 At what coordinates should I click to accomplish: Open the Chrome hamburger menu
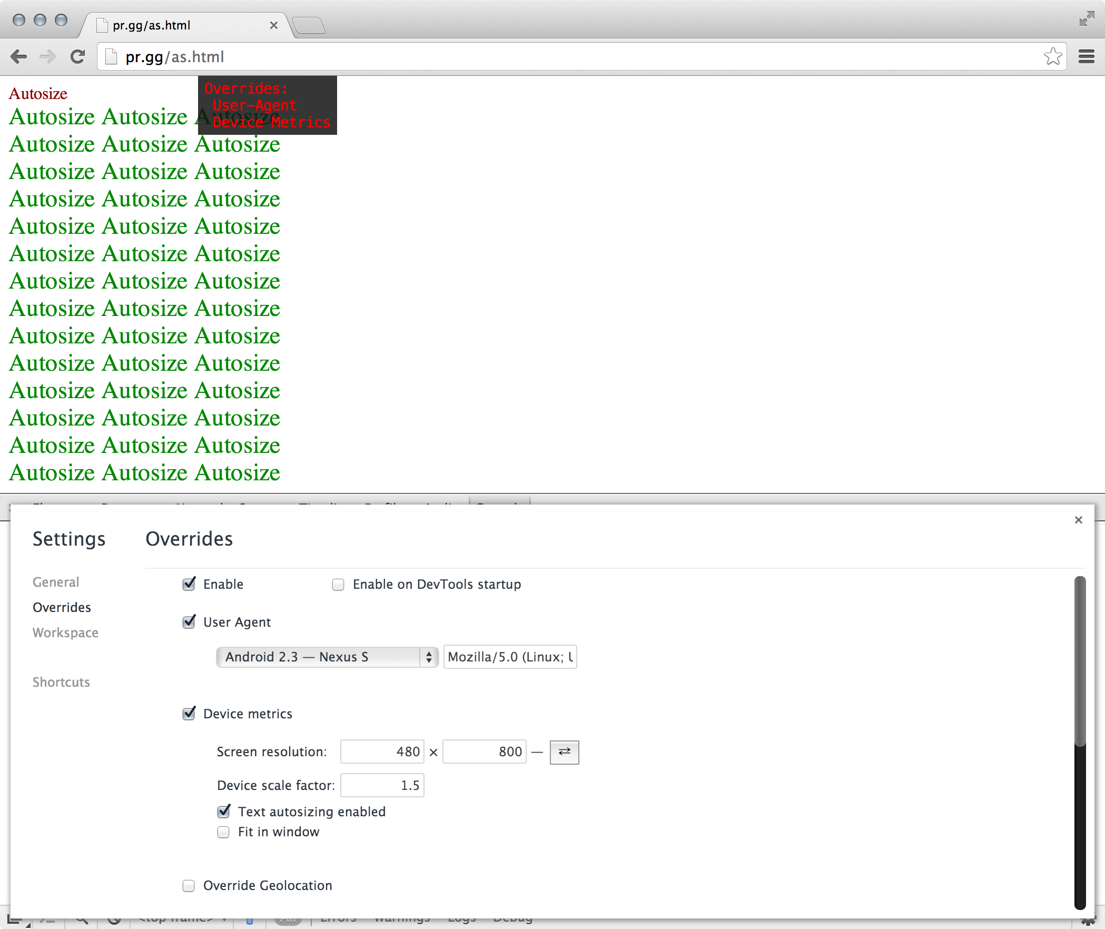(x=1086, y=56)
